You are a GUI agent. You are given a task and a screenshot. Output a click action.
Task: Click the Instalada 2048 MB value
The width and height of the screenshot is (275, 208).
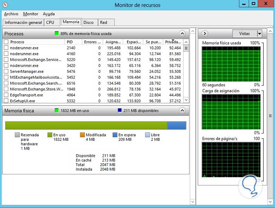107,169
